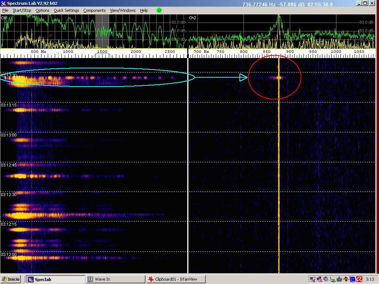
Task: Switch to Wave In taskbar window
Action: pos(115,279)
